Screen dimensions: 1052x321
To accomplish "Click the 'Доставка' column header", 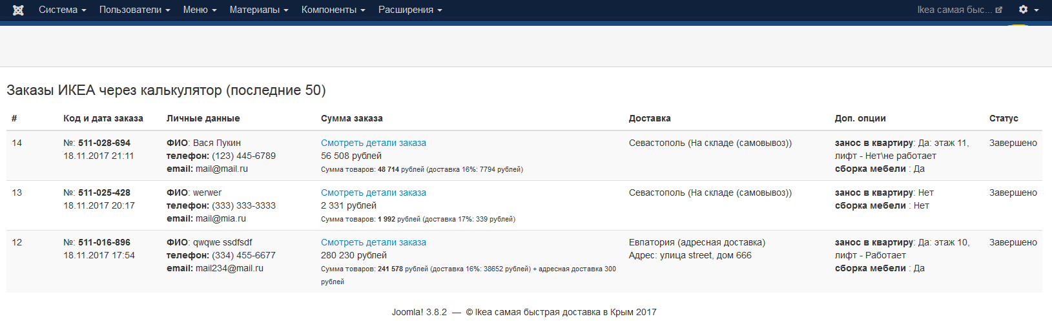I will point(650,118).
